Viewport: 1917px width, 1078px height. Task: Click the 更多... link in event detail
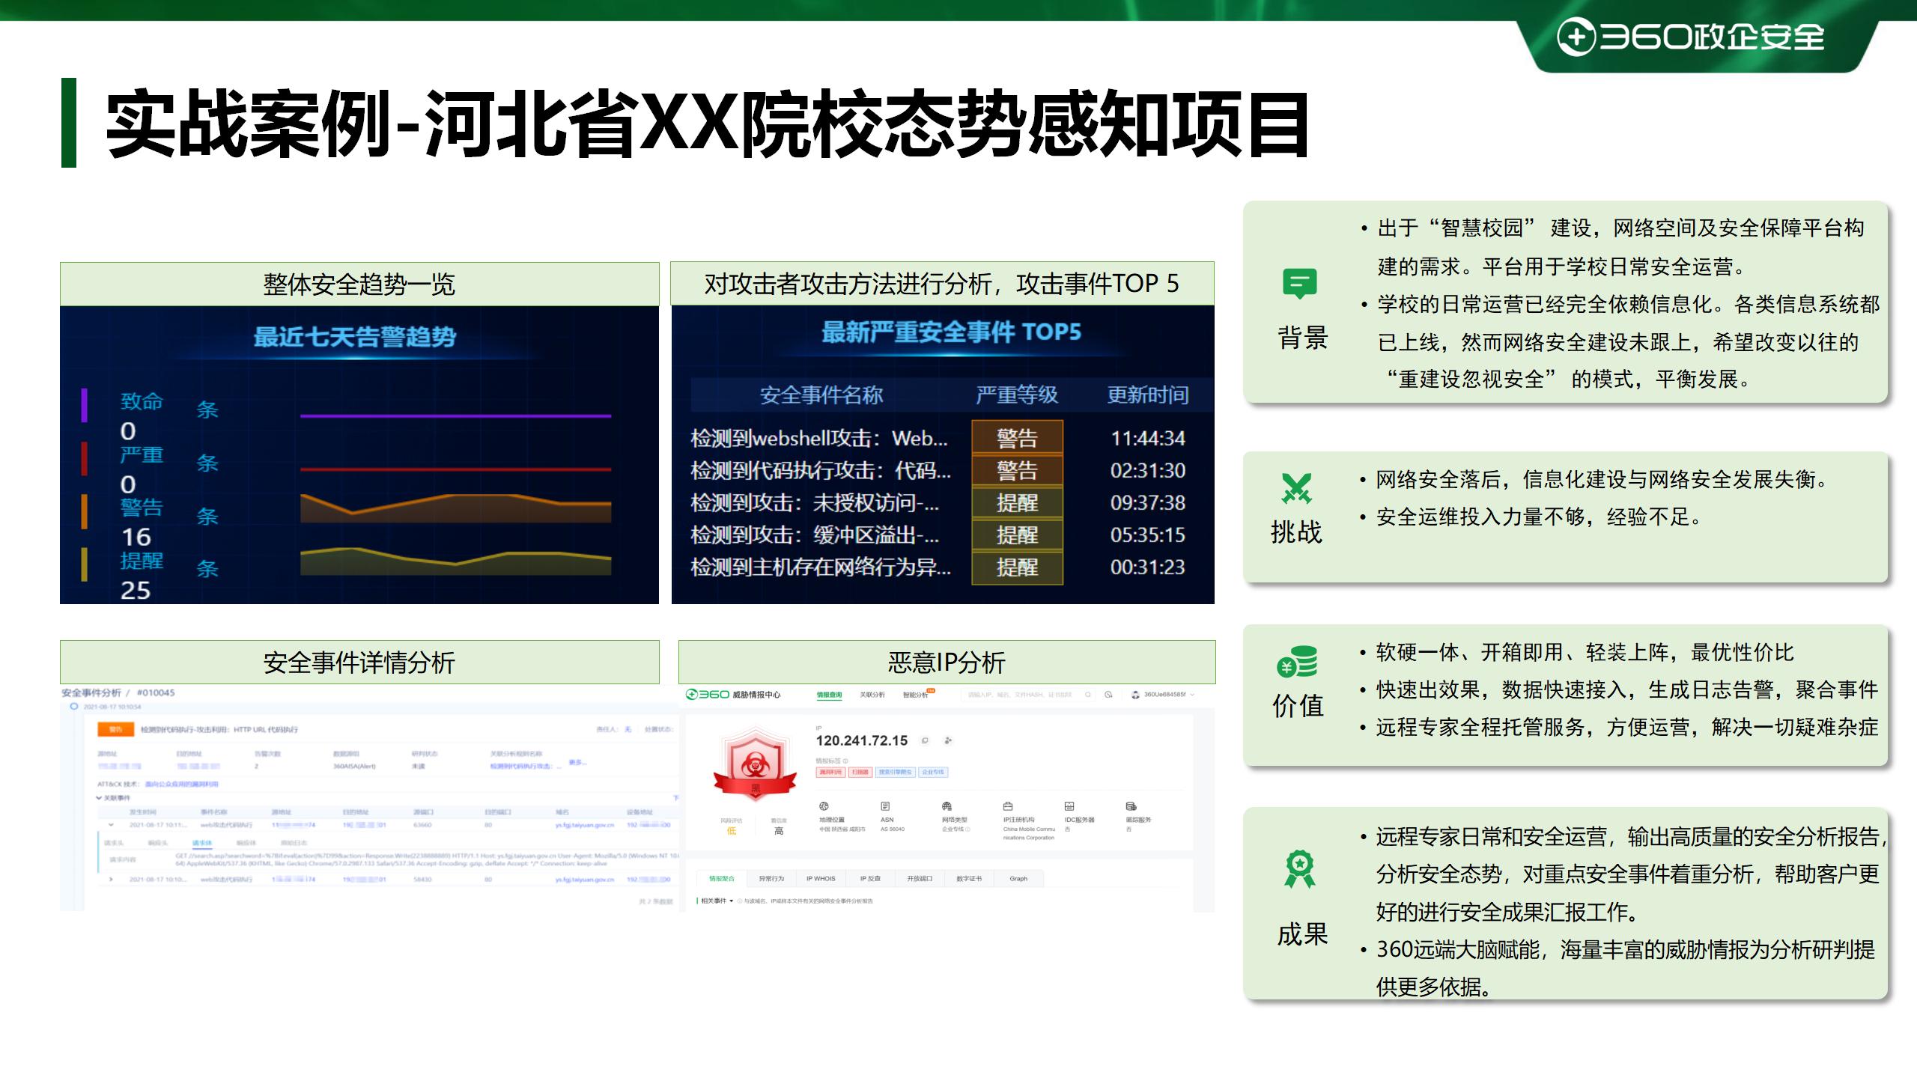(x=577, y=762)
